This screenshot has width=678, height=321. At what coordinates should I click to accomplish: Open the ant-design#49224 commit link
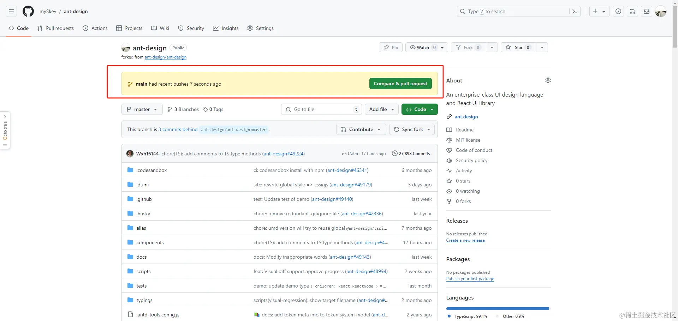click(x=284, y=154)
